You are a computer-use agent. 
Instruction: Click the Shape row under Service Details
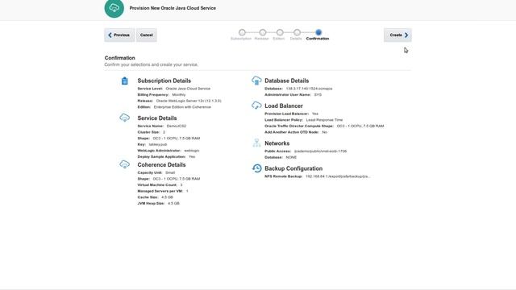tap(169, 139)
